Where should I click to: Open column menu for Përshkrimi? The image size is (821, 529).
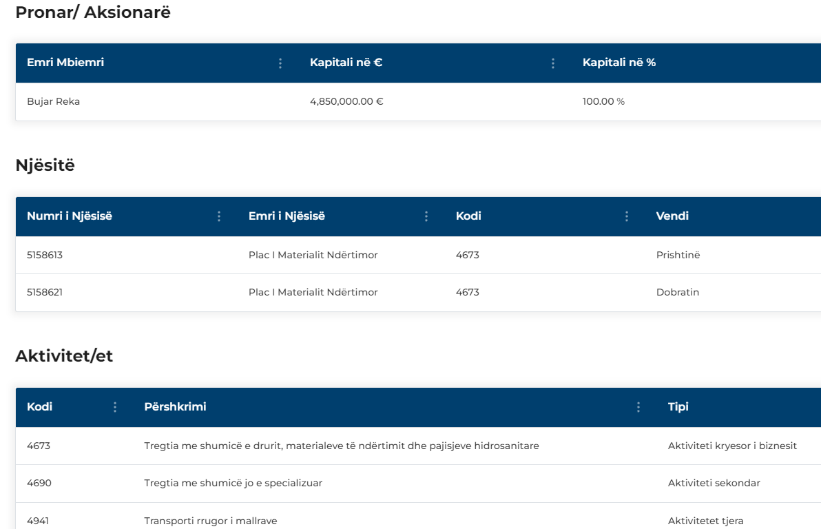pyautogui.click(x=638, y=407)
